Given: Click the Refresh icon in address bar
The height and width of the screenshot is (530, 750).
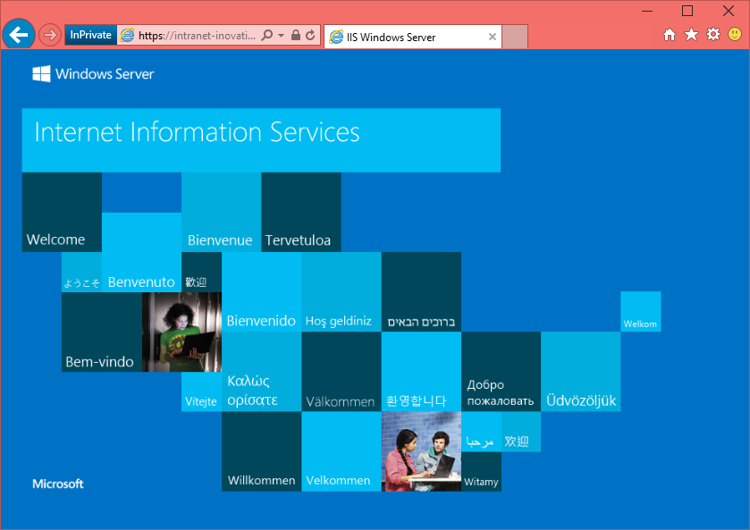Looking at the screenshot, I should pos(310,36).
